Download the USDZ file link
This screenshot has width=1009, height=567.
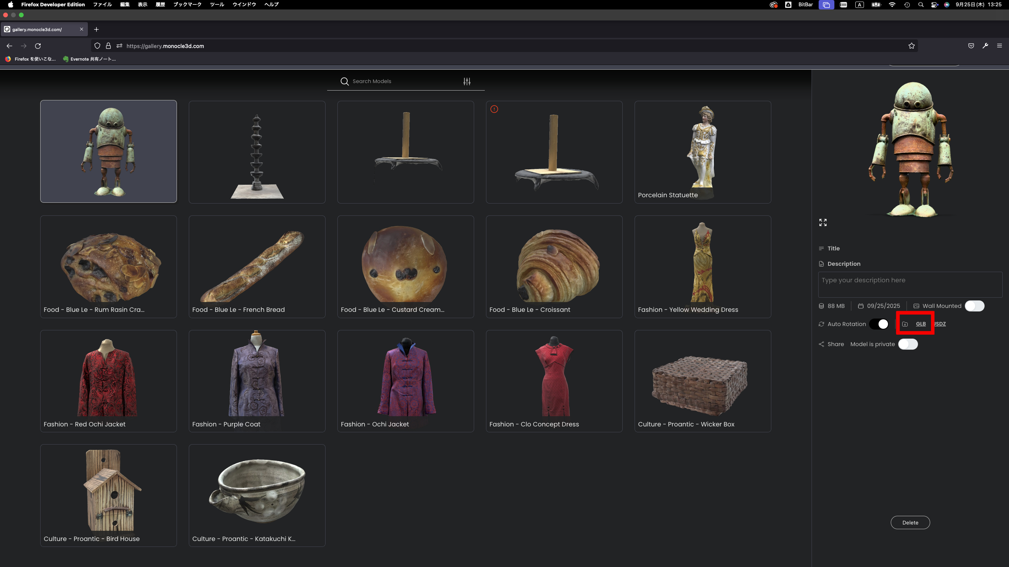940,324
